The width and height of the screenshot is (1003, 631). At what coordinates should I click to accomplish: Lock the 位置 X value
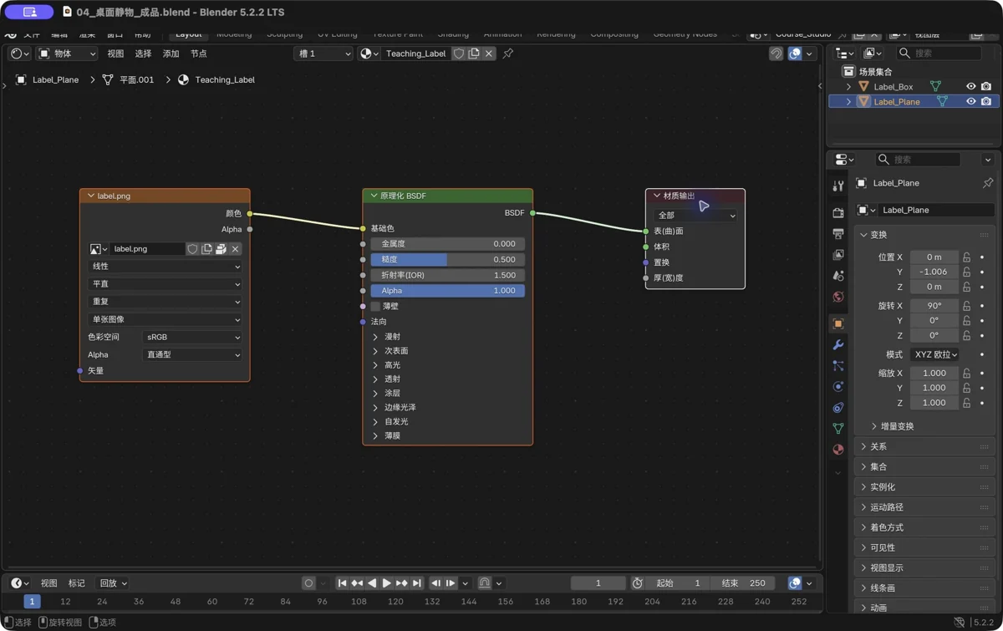coord(967,257)
